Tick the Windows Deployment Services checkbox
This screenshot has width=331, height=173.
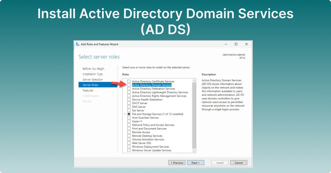(129, 147)
